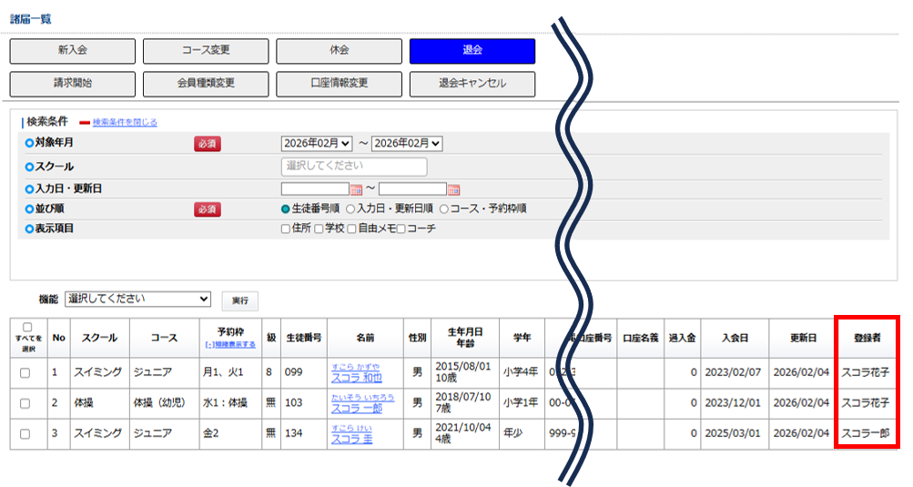Open the starting 対象年月 dropdown
The image size is (913, 487).
[316, 144]
